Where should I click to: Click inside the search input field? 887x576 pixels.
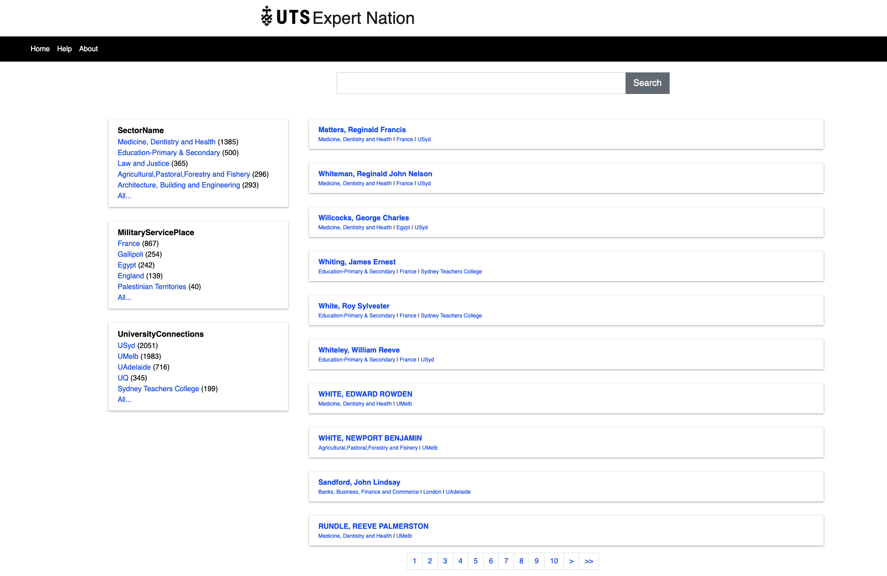coord(480,83)
